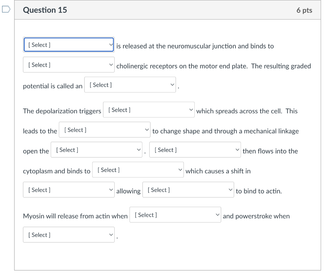Expand dropdown after "cytoplasm and binds to"
Screen dimensions: 329x278
tap(138, 170)
